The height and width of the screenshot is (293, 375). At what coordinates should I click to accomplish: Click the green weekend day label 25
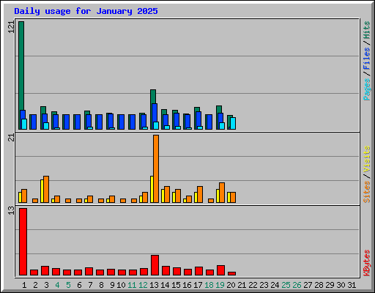click(286, 285)
